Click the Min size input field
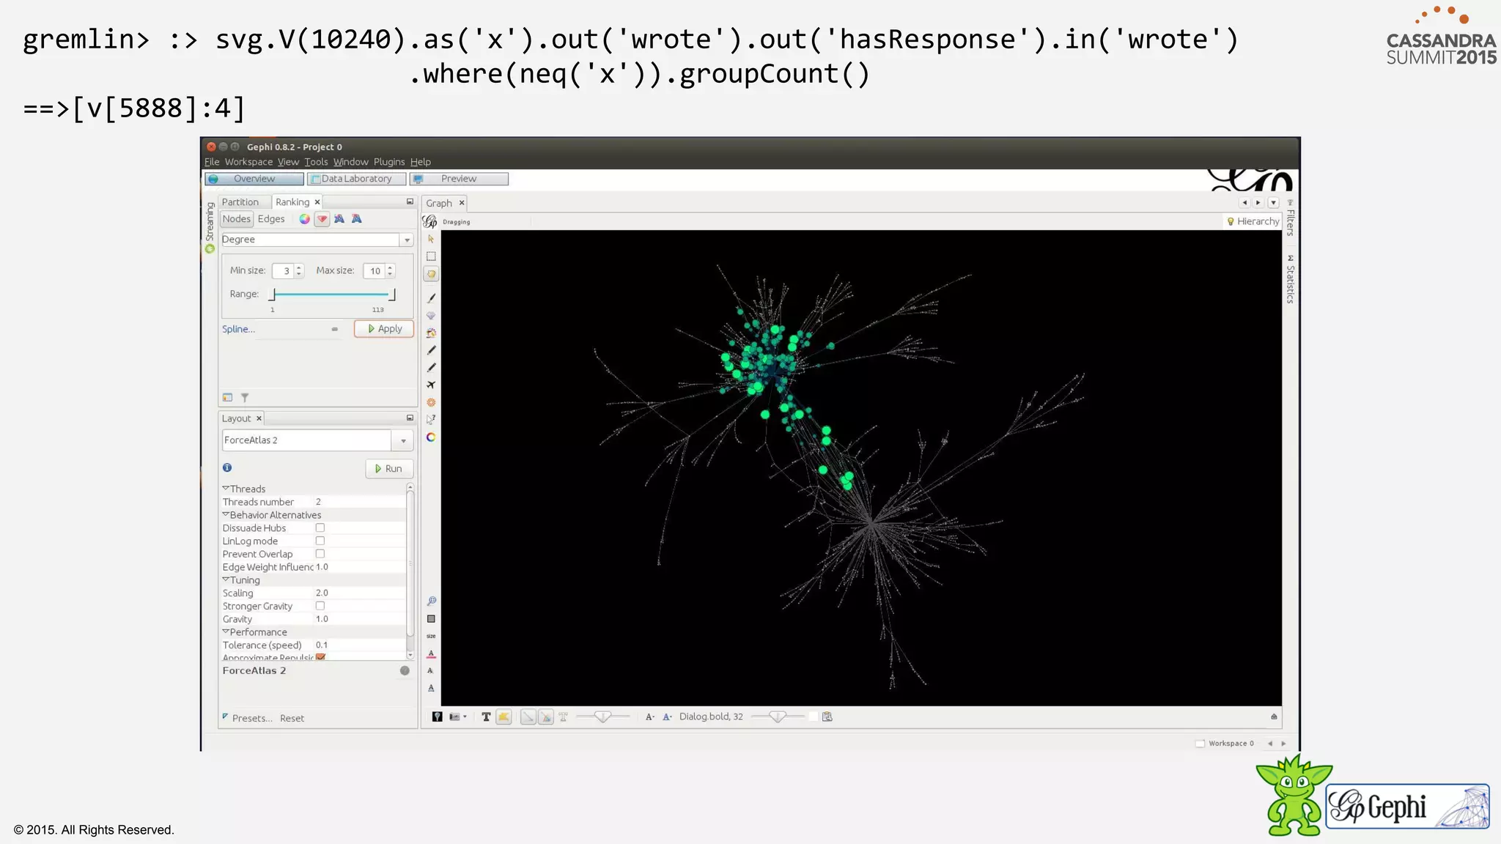This screenshot has height=844, width=1501. tap(283, 271)
